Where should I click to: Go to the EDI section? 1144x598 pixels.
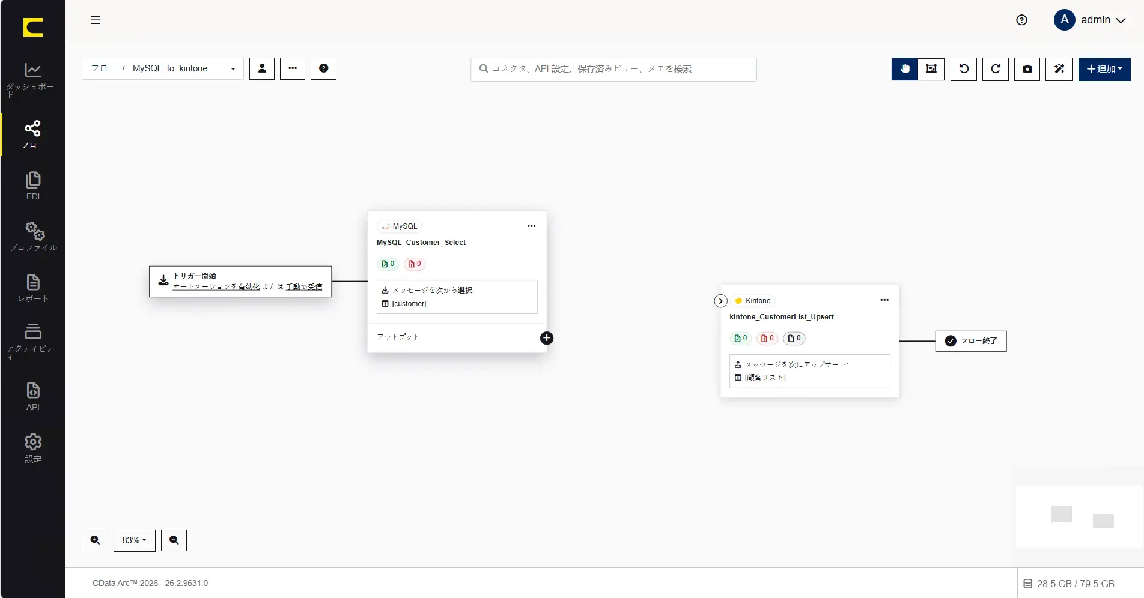click(x=33, y=186)
